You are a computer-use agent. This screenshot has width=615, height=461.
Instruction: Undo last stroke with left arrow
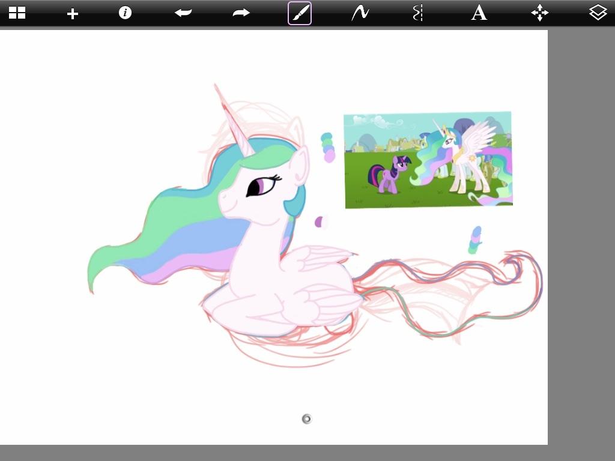183,13
